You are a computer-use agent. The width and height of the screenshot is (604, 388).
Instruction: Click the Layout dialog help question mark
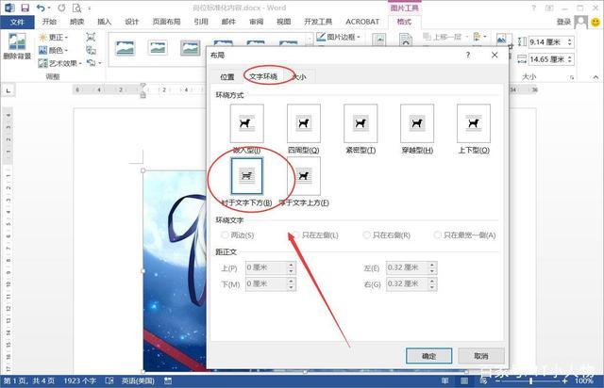click(468, 55)
